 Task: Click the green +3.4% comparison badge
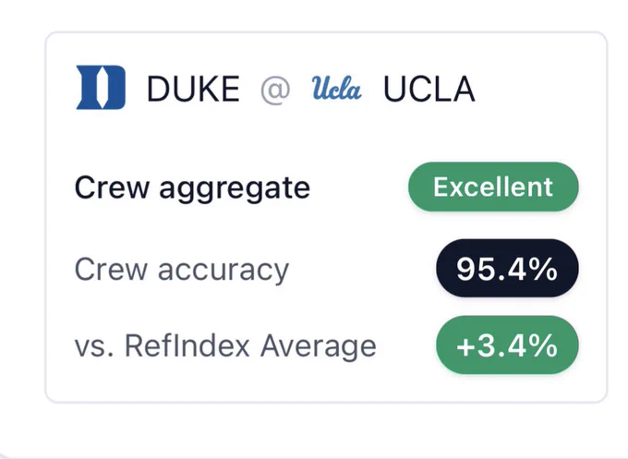click(507, 345)
